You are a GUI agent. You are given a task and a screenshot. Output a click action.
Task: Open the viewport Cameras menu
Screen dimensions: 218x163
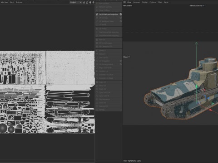tap(136, 2)
